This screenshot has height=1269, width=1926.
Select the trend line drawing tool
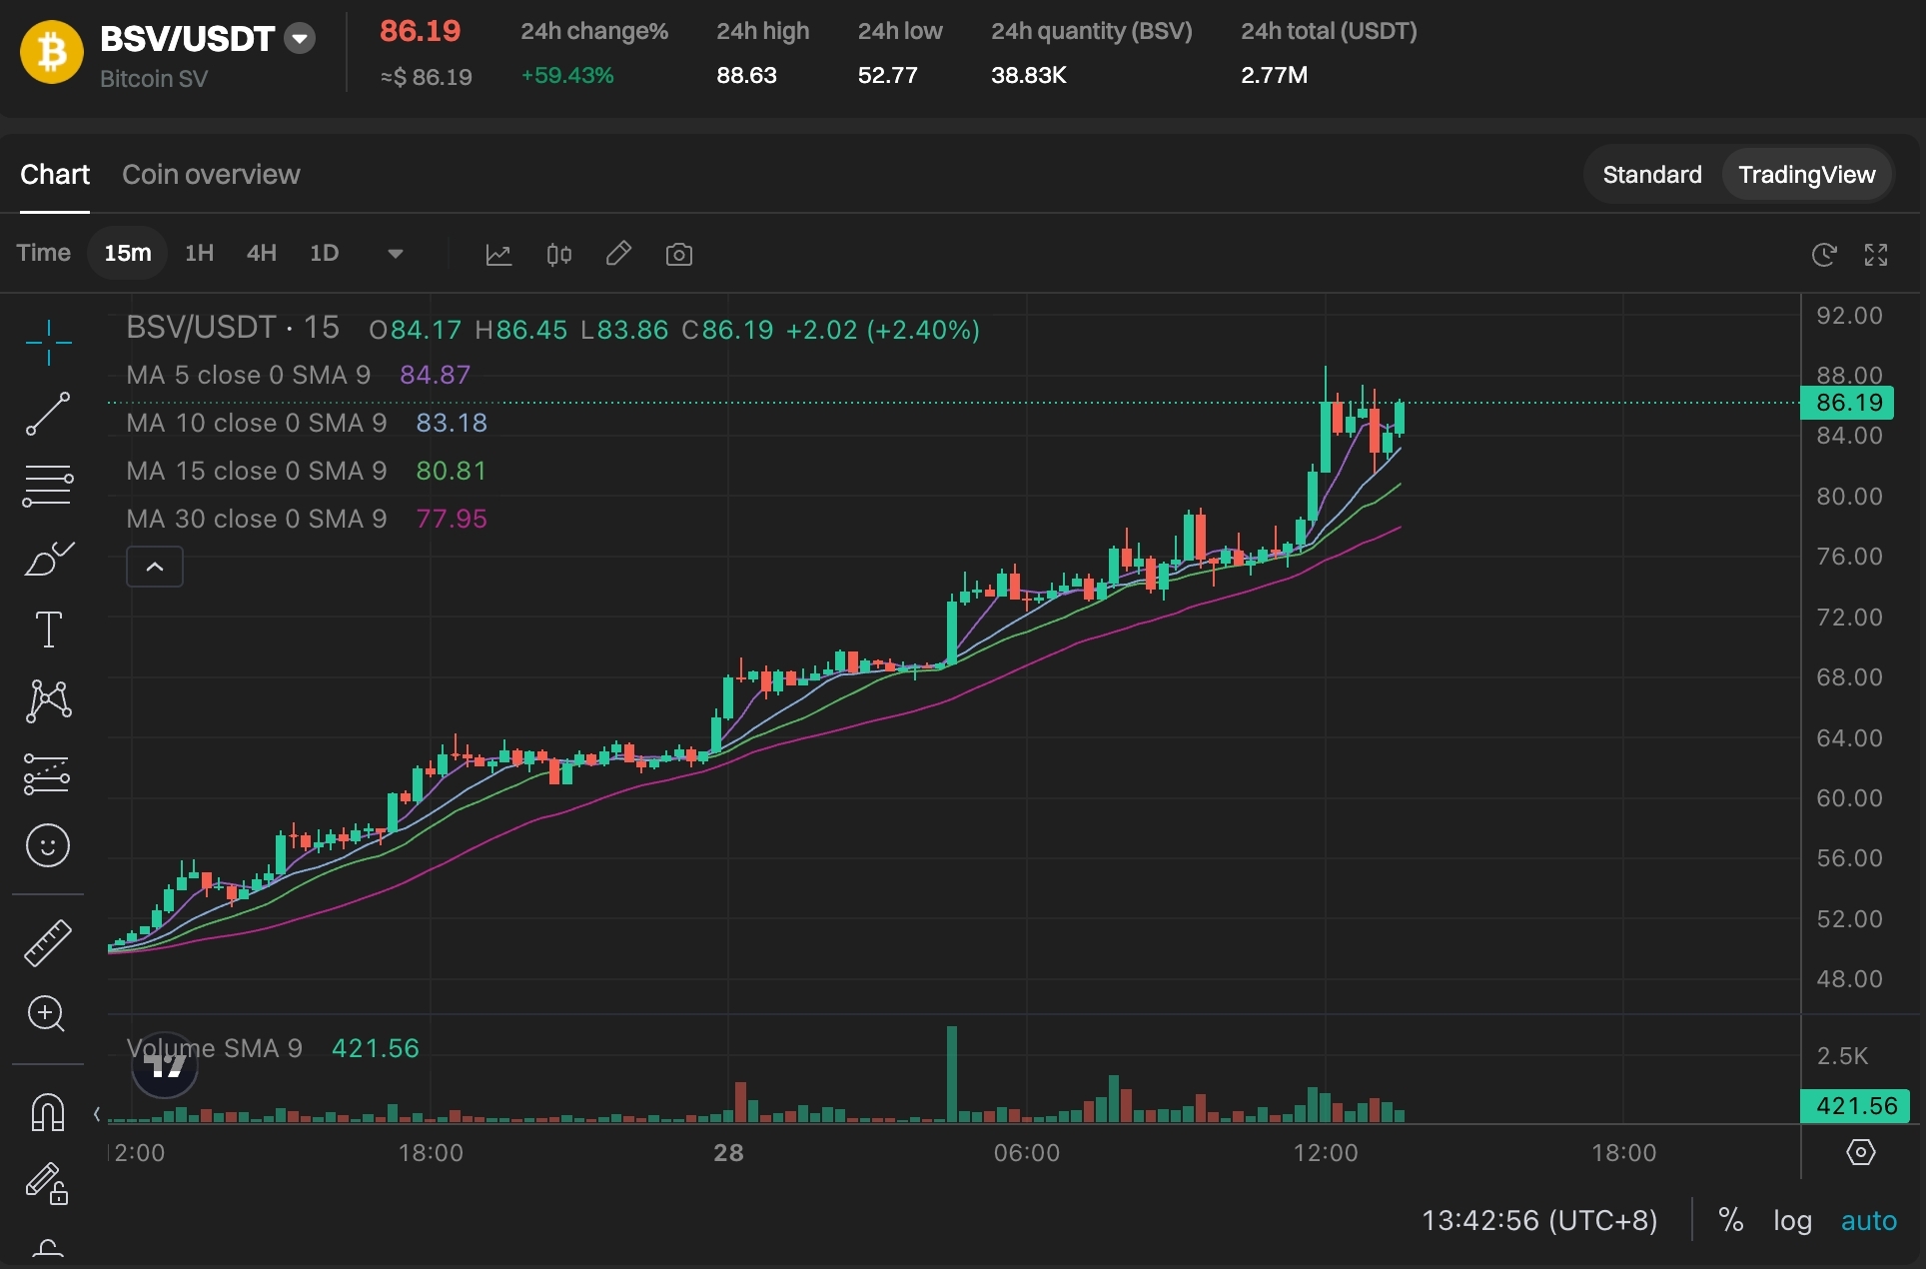(48, 414)
